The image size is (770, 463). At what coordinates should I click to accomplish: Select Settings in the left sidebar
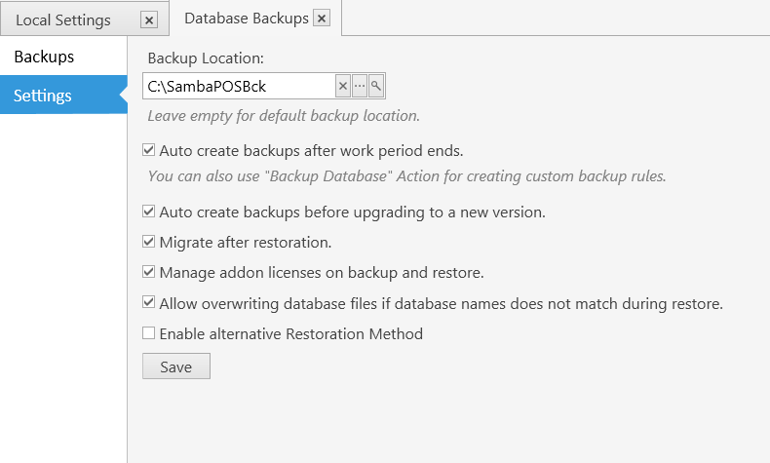click(x=63, y=95)
